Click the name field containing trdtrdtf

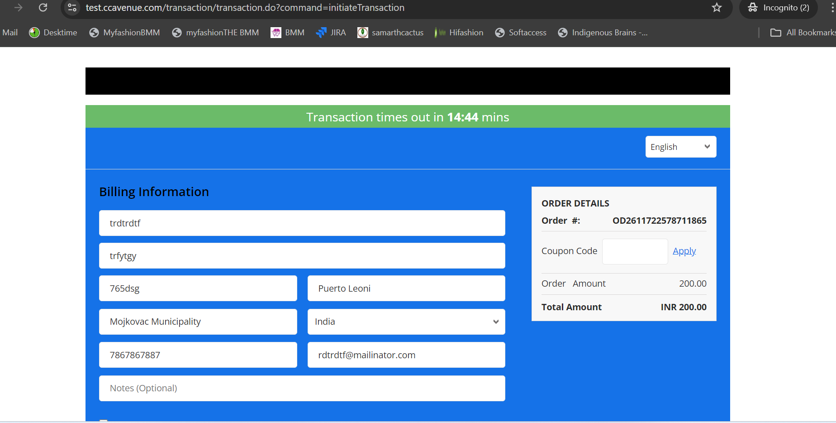(x=302, y=223)
